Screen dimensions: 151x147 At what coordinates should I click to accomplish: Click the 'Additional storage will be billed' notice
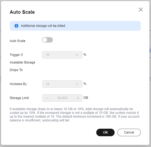tap(43, 26)
